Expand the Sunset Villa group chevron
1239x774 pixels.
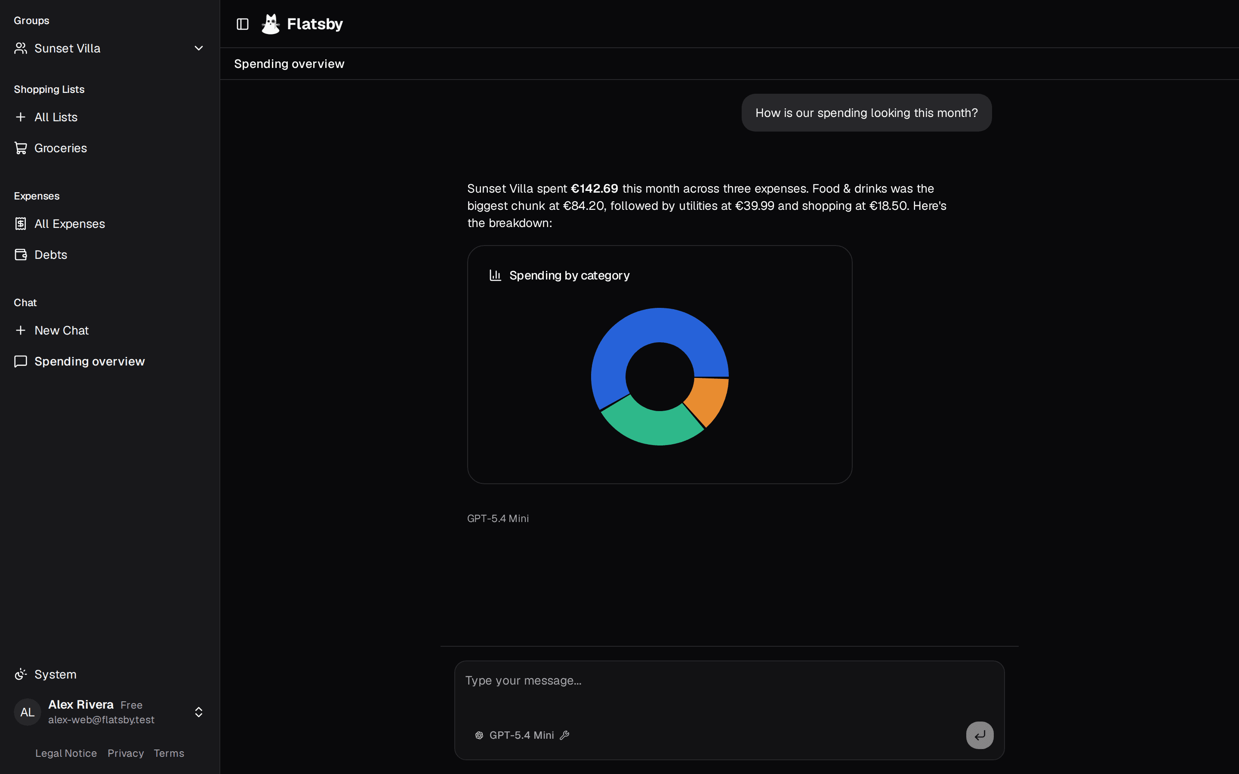(199, 48)
